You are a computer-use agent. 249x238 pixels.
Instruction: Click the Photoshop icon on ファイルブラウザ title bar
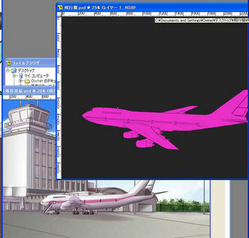point(9,63)
